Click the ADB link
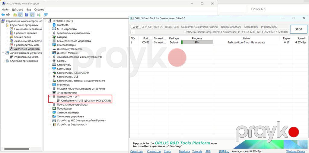 tap(208, 151)
